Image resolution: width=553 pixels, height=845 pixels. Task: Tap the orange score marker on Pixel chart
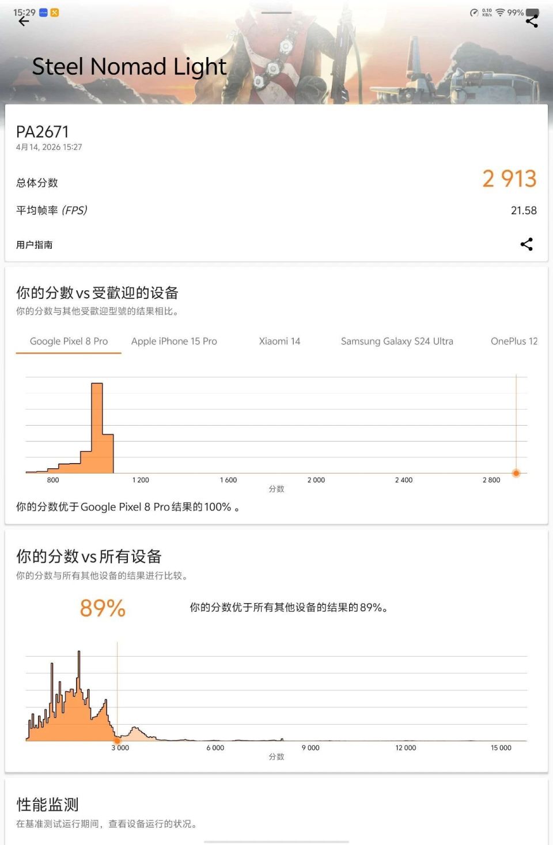[516, 473]
